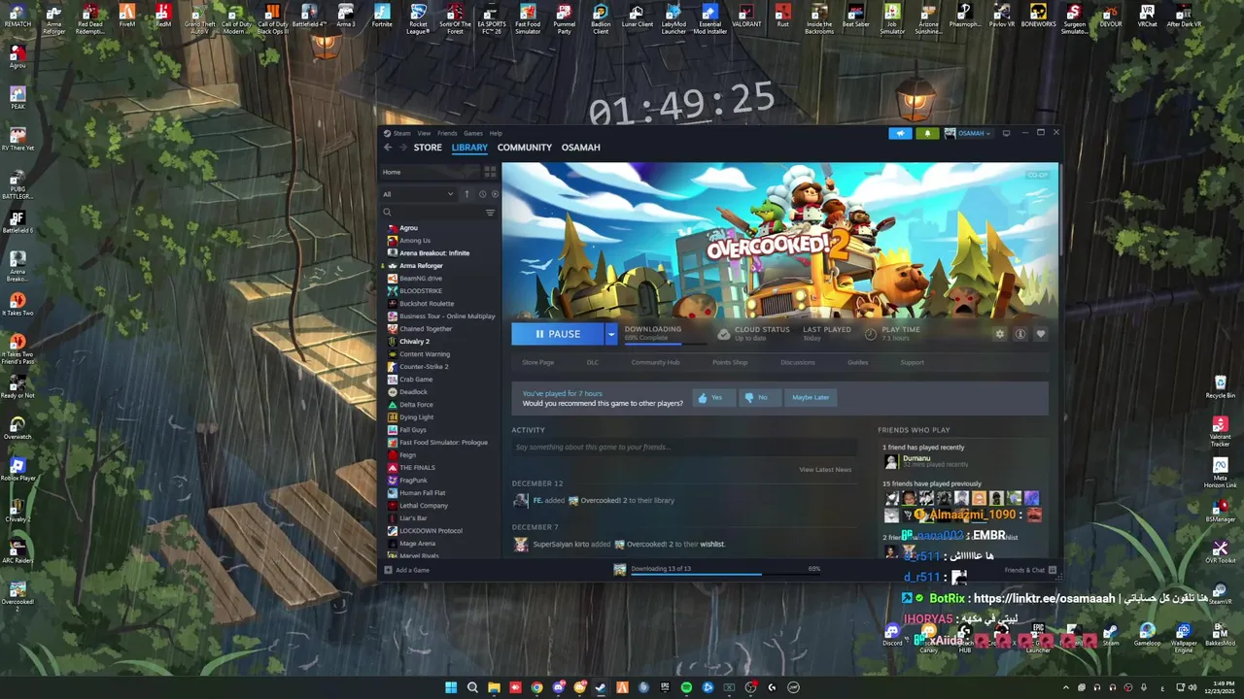Click library Home button
Screen dimensions: 1244x699
(x=430, y=172)
